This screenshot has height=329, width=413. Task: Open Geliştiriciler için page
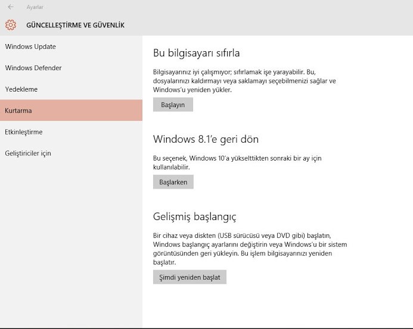(71, 153)
